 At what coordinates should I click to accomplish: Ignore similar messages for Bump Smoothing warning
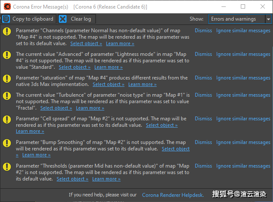(x=243, y=142)
